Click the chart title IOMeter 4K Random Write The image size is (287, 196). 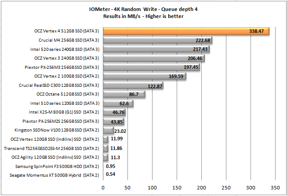coord(143,9)
